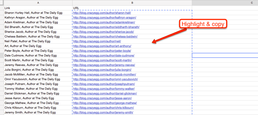The image size is (258, 115).
Task: Open the jesse-aaron author URL
Action: click(102, 98)
